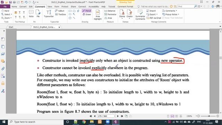222x125 pixels.
Task: Open the page number 175 / 560 dropdown
Action: pyautogui.click(x=114, y=116)
